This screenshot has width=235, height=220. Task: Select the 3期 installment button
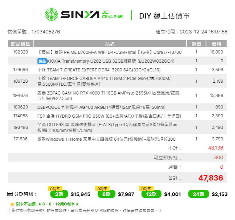point(59,194)
